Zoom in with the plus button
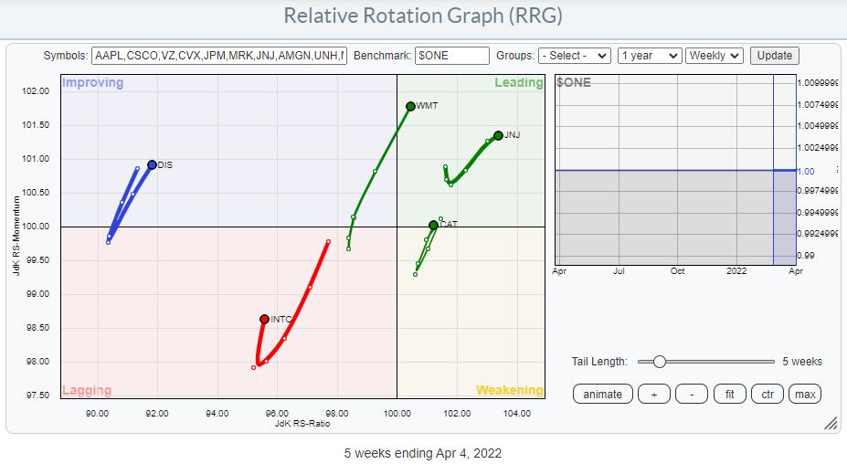The width and height of the screenshot is (847, 464). point(653,394)
